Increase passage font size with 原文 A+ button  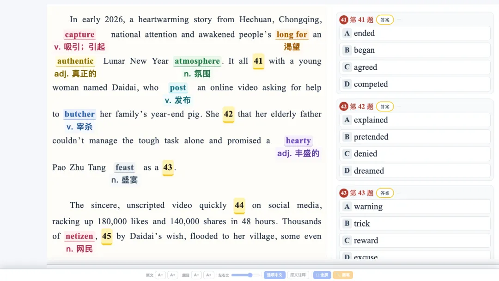[172, 275]
